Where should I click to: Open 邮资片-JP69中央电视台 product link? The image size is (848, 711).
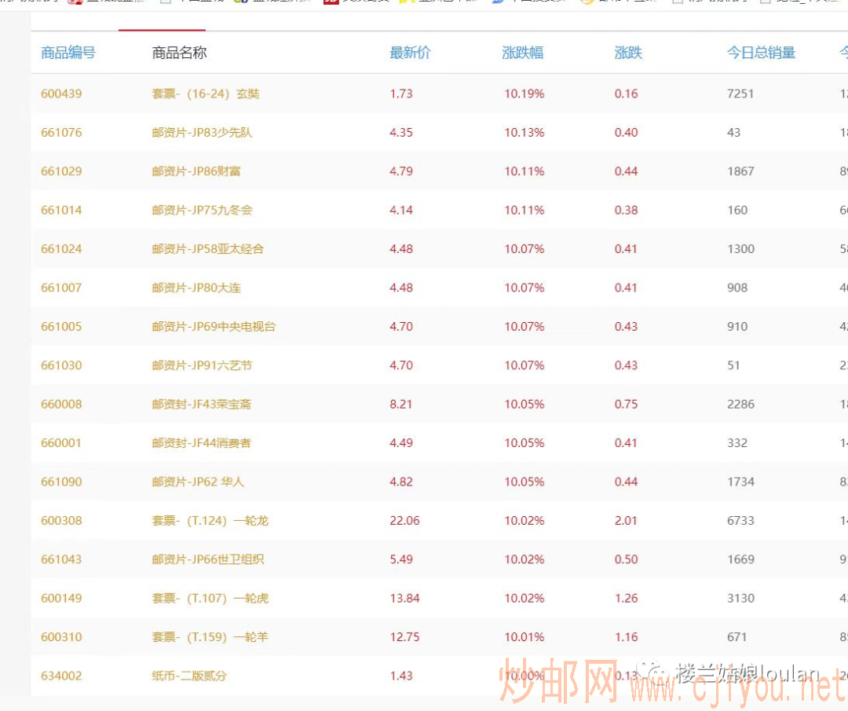point(214,327)
